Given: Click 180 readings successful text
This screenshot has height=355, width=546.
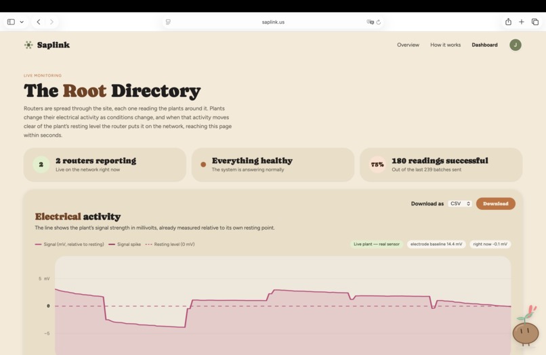Looking at the screenshot, I should coord(440,161).
